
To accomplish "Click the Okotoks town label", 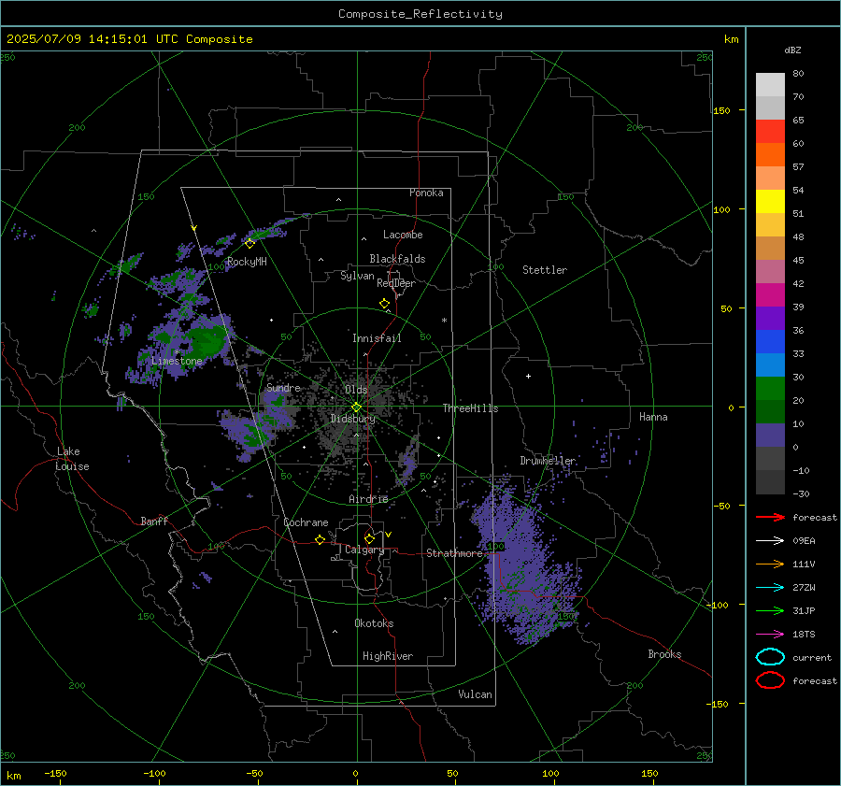I will point(374,623).
